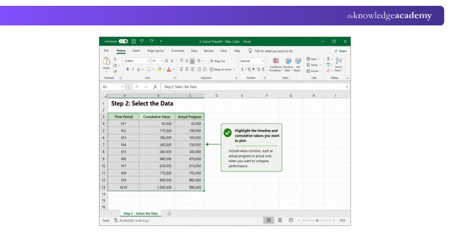Click the zoom slider handle
The image size is (450, 238).
click(317, 220)
